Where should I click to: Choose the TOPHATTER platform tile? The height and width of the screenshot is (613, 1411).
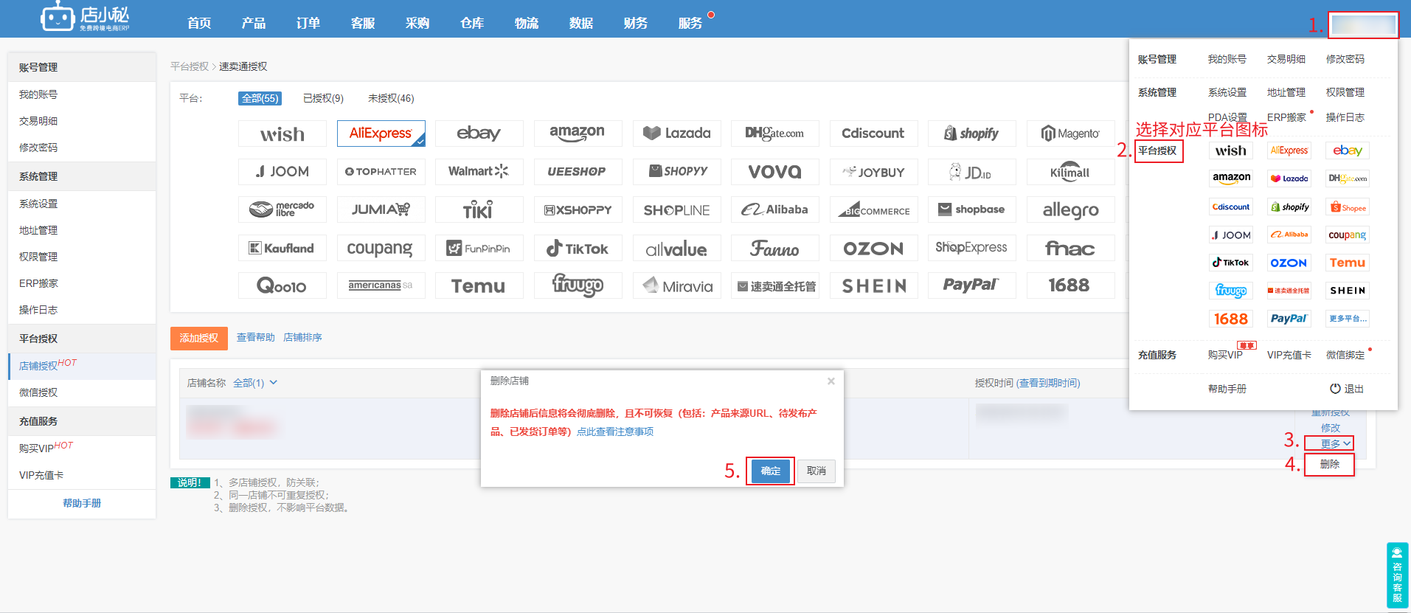tap(381, 172)
